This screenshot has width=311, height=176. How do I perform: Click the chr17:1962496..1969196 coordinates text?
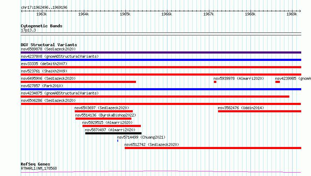coord(44,8)
